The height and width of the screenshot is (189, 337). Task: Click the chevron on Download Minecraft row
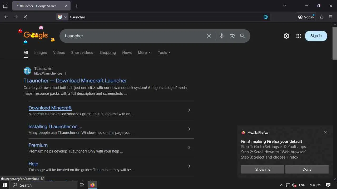point(189,110)
